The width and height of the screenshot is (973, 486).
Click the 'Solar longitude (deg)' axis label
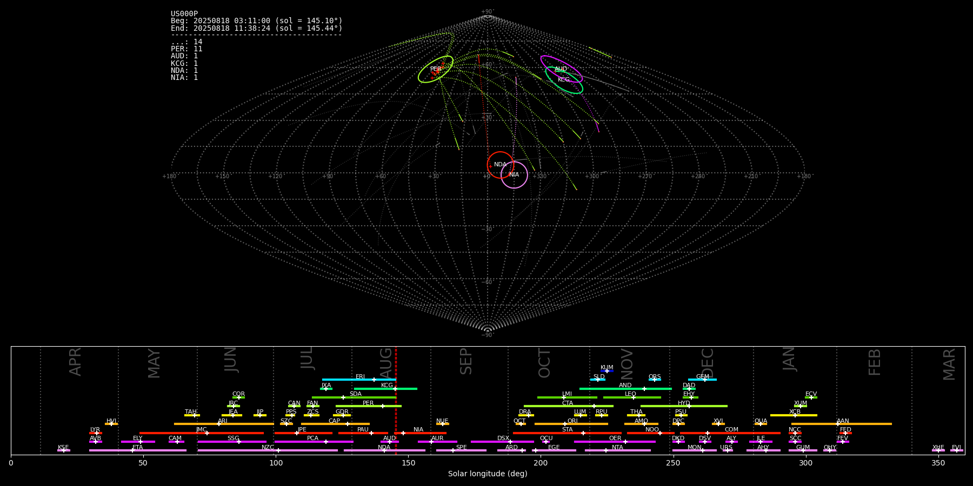pyautogui.click(x=488, y=474)
